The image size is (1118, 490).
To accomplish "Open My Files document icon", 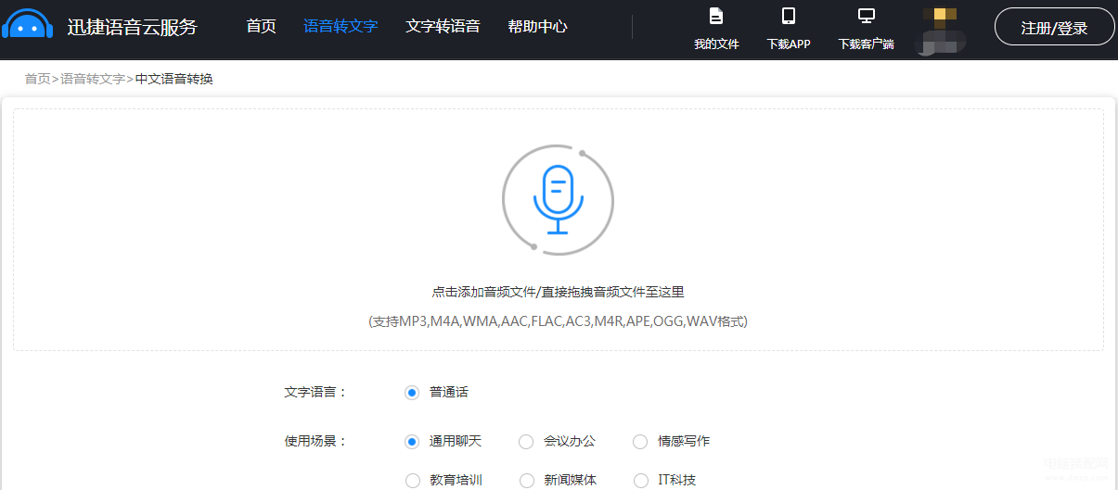I will (715, 17).
